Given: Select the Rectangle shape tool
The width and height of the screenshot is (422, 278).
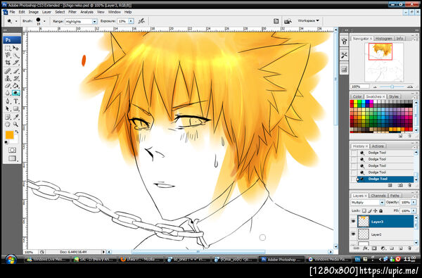Looking at the screenshot, I should pyautogui.click(x=16, y=108).
